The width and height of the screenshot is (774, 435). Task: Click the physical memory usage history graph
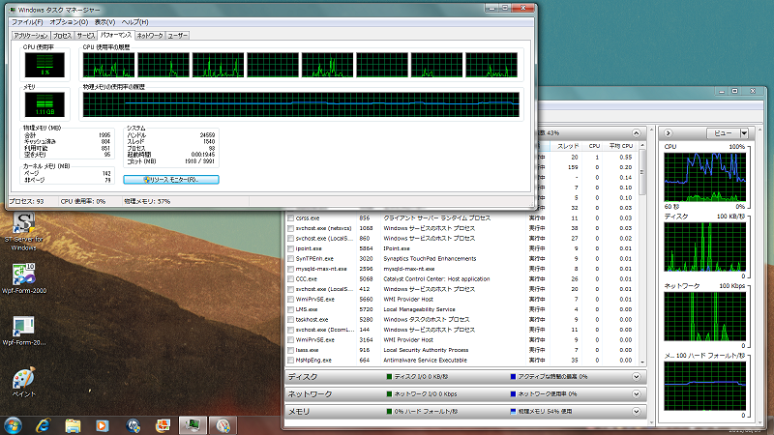pos(301,104)
